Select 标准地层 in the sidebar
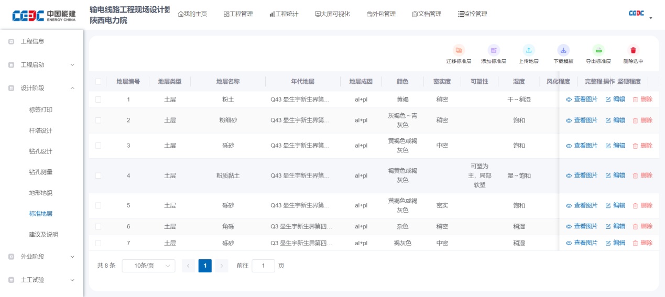Image resolution: width=665 pixels, height=297 pixels. [40, 214]
